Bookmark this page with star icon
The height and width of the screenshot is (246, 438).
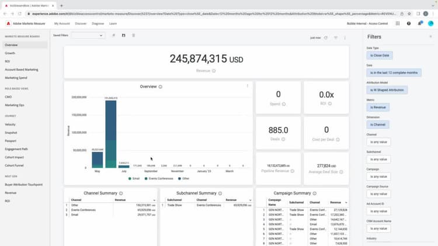pyautogui.click(x=409, y=13)
